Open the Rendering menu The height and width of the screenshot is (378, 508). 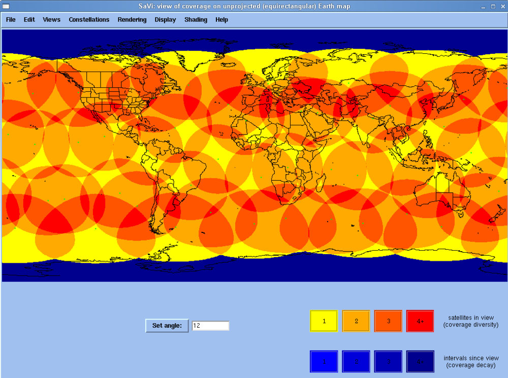tap(132, 20)
